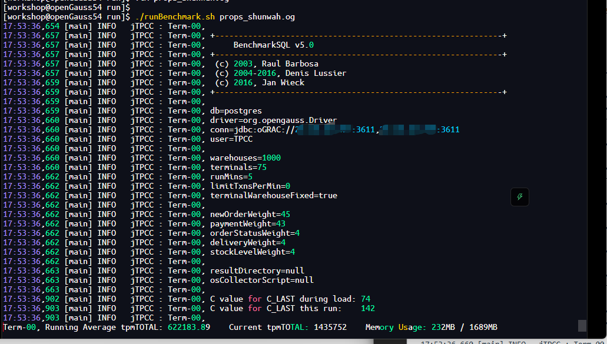Click the db=postgres output line

[235, 111]
